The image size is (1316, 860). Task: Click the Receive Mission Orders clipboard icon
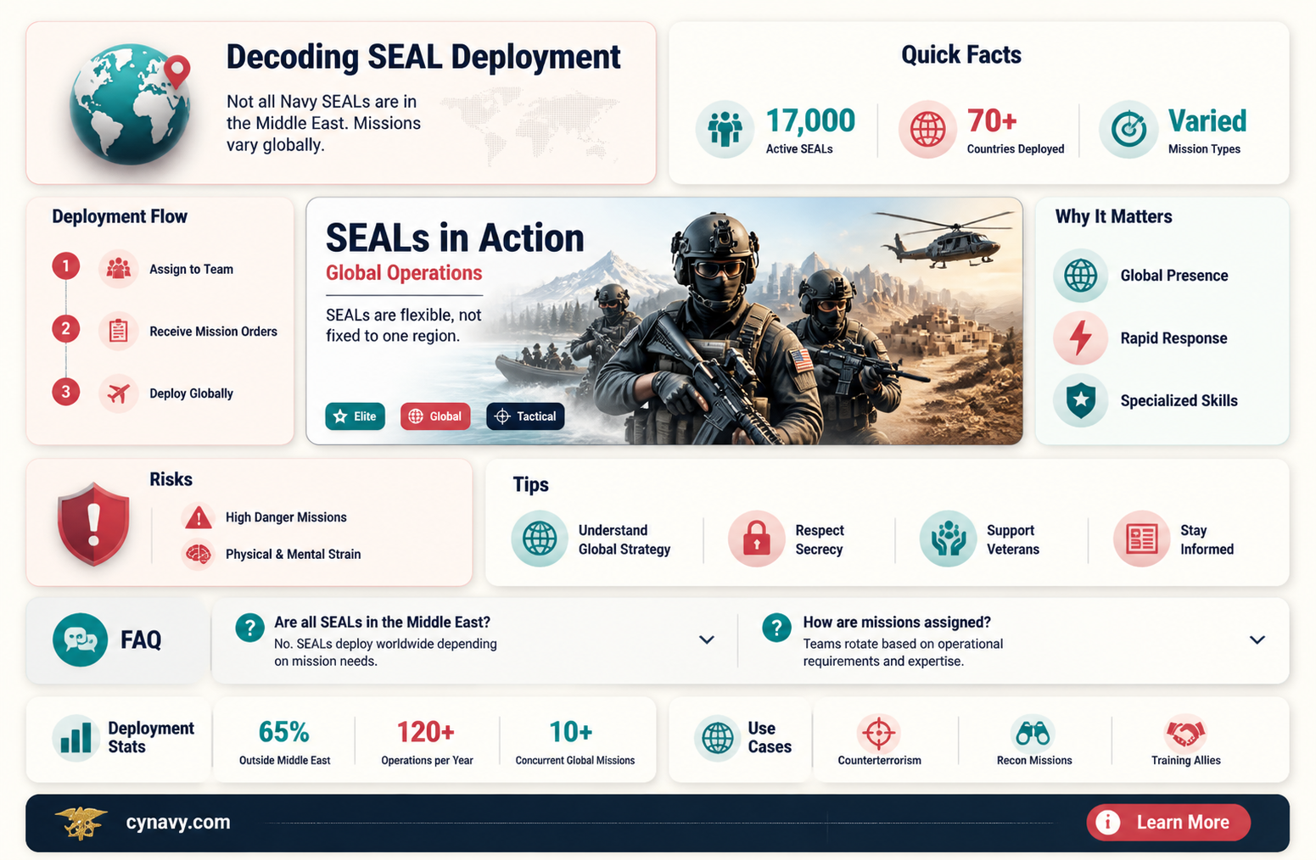(119, 331)
